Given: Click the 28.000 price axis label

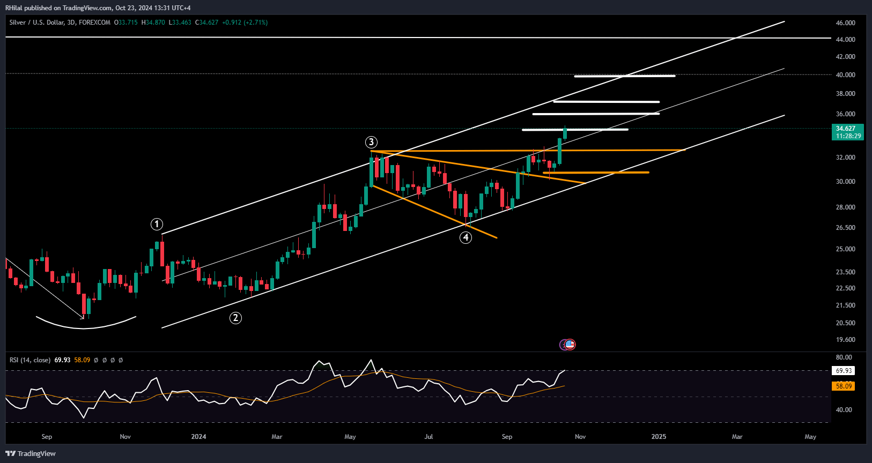Looking at the screenshot, I should 846,207.
